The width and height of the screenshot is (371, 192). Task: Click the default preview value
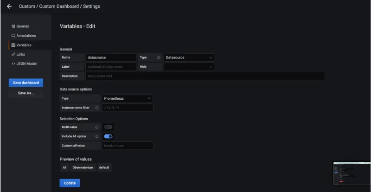pyautogui.click(x=104, y=167)
